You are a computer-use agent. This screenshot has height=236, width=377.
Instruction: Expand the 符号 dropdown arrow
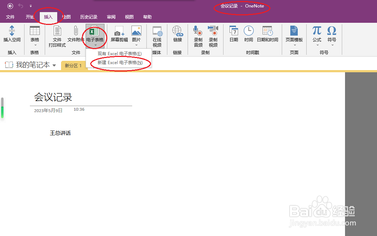[x=333, y=45]
